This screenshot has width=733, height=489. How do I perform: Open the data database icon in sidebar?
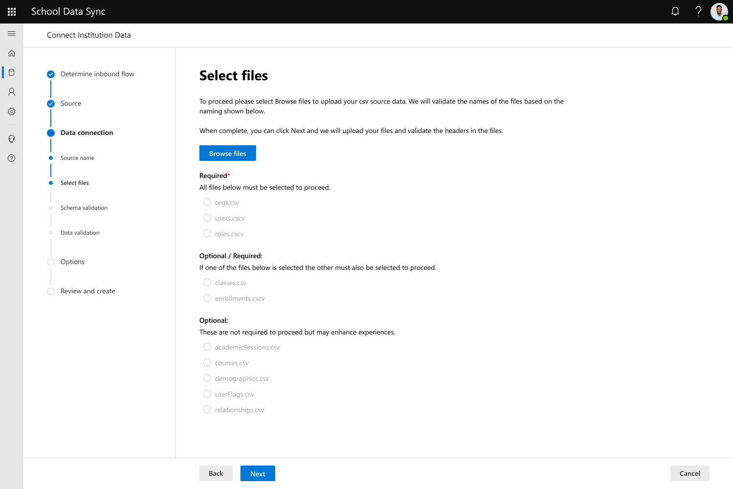click(12, 72)
